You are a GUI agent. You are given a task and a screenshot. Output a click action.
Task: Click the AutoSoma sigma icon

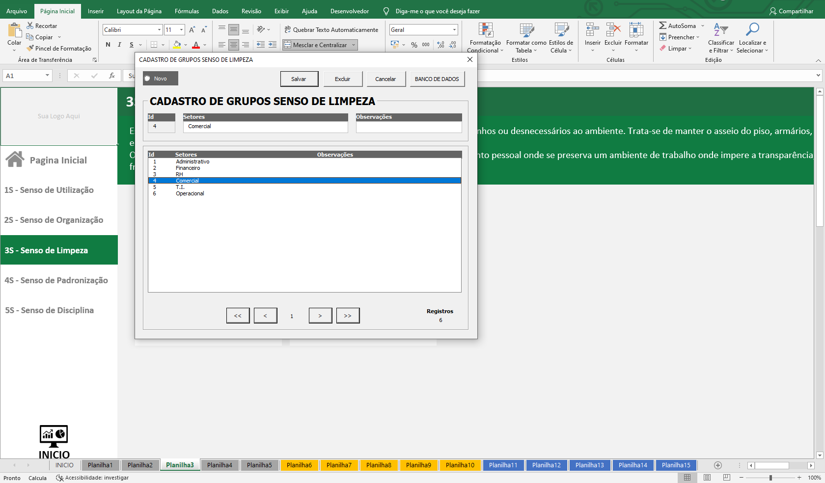point(662,26)
